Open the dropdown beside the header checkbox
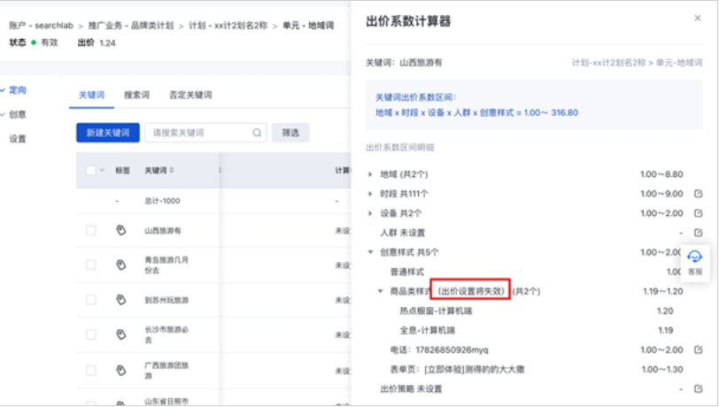719x407 pixels. (x=102, y=171)
